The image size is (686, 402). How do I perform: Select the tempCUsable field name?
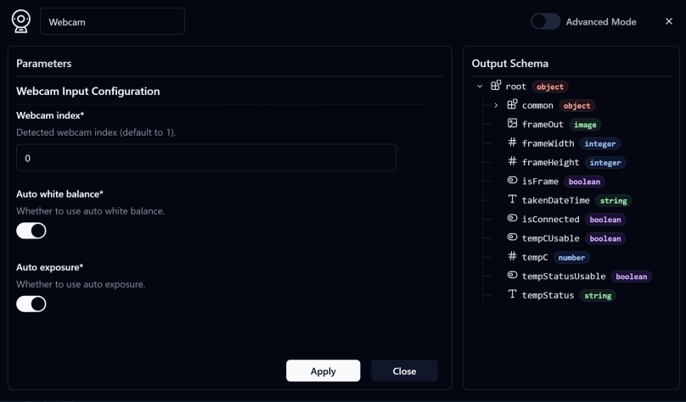point(550,238)
